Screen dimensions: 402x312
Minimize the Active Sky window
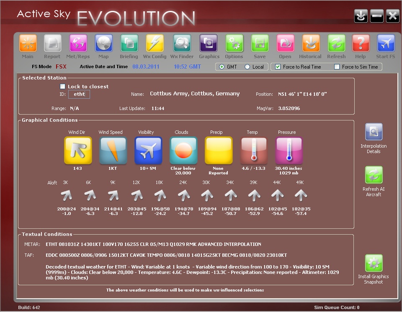pyautogui.click(x=377, y=16)
